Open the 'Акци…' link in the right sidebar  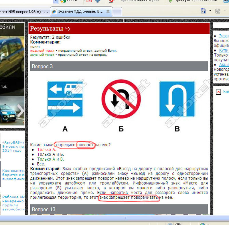click(224, 64)
